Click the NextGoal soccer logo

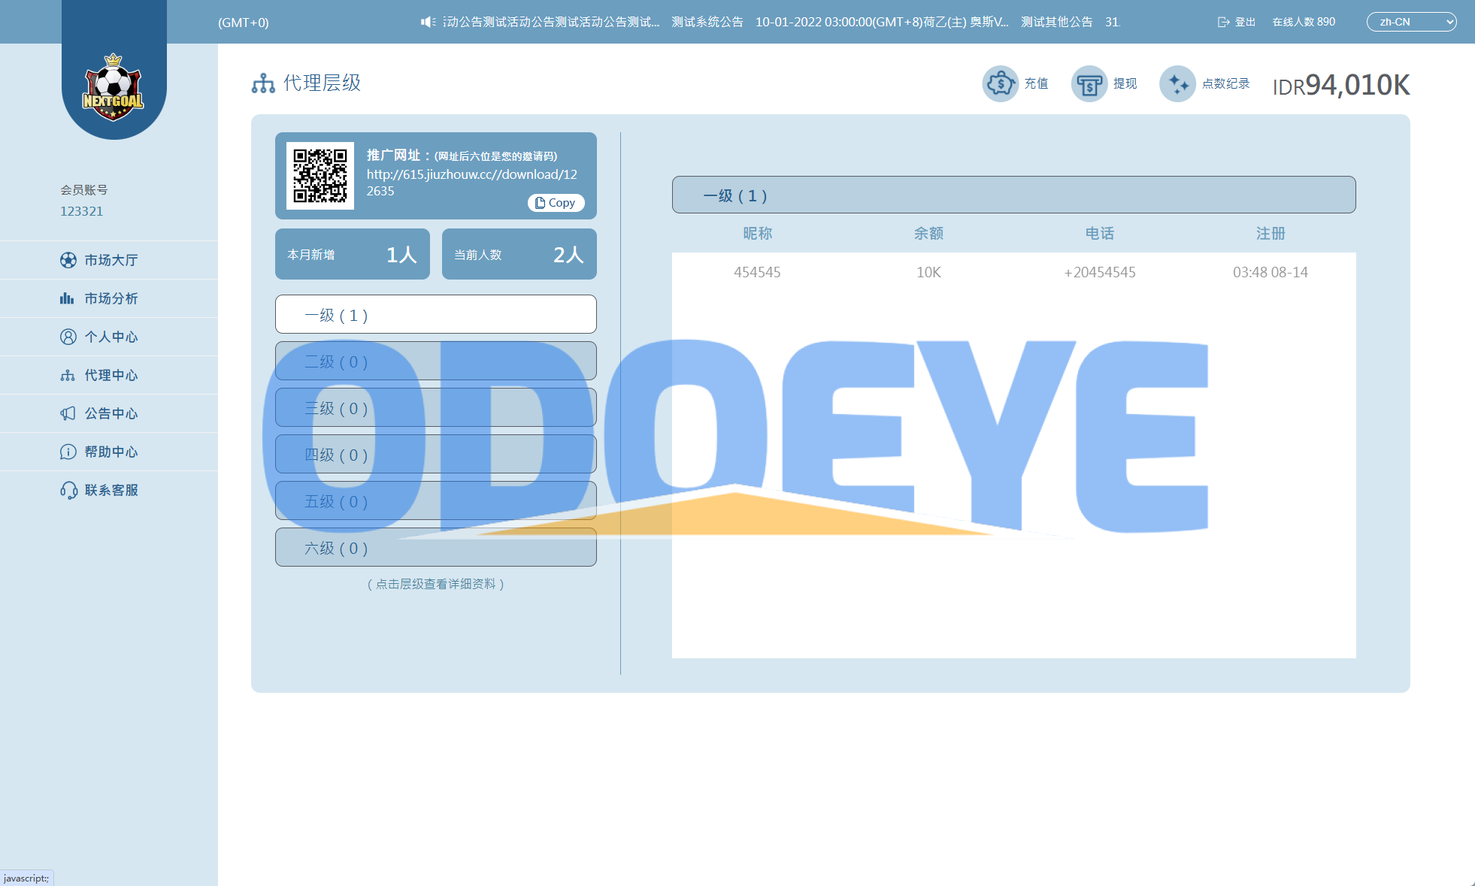(x=113, y=89)
